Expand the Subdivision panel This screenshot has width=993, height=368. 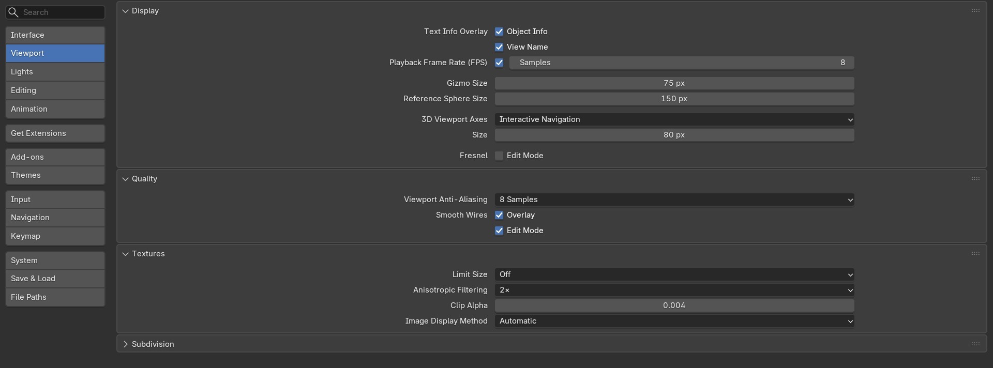[125, 344]
